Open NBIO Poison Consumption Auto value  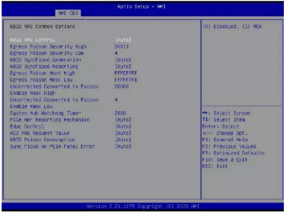123,140
